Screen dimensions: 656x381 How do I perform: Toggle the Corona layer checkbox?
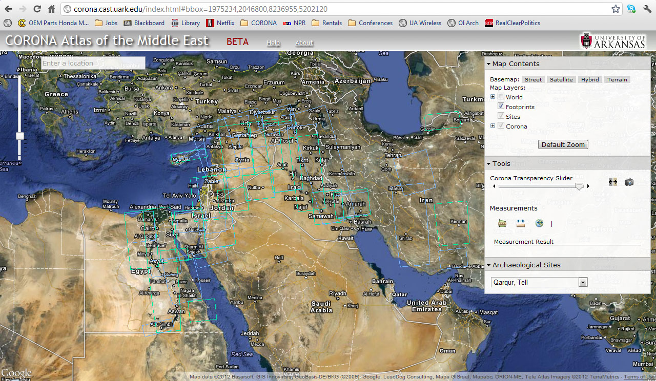[501, 125]
